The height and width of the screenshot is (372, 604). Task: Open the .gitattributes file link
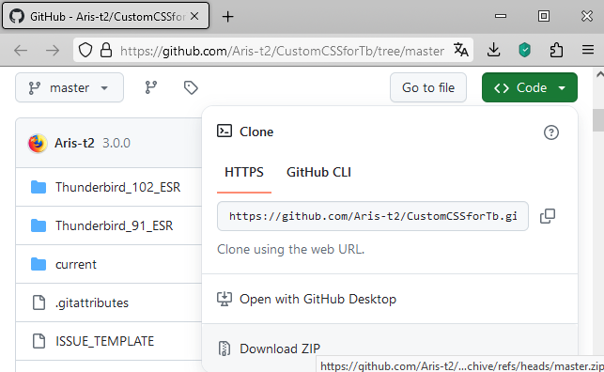[x=92, y=303]
